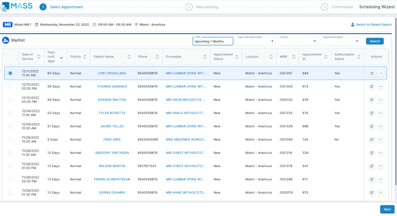Viewport: 397px width, 216px height.
Task: Sort by Date of Service column
Action: [x=39, y=57]
